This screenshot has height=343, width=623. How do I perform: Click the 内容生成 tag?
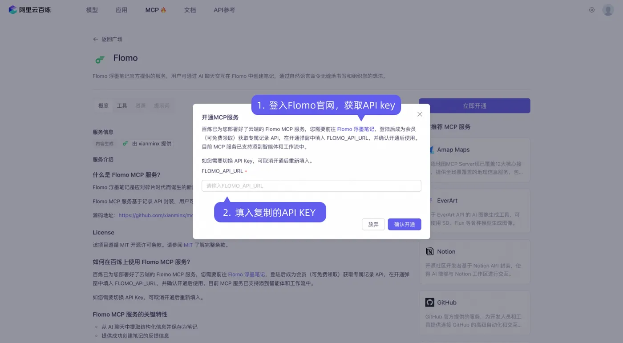(x=105, y=144)
